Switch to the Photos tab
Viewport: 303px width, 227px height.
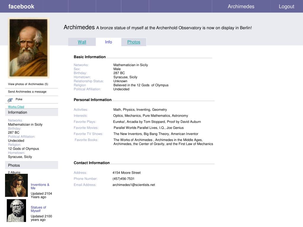tap(134, 42)
